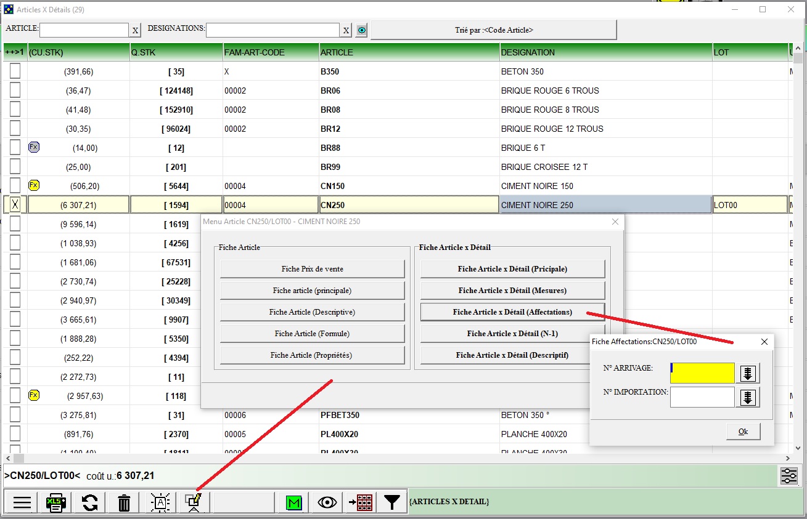The image size is (807, 519).
Task: Close the Menu Article CN250/LOT00 dialog
Action: (614, 222)
